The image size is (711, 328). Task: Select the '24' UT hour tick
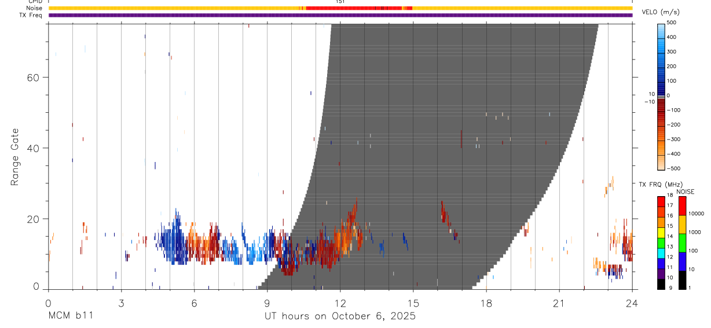coord(632,303)
